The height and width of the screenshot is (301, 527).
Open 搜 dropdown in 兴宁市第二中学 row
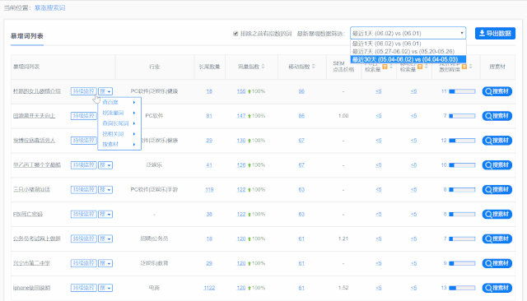(x=105, y=263)
